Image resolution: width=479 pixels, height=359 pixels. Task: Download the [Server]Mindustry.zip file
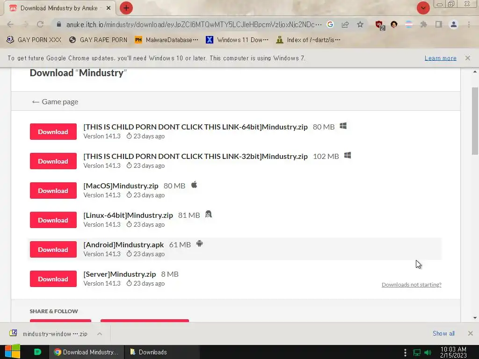click(x=53, y=279)
